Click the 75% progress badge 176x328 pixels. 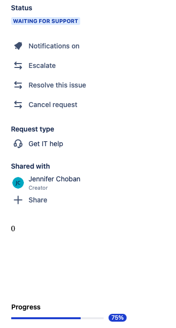tap(117, 318)
